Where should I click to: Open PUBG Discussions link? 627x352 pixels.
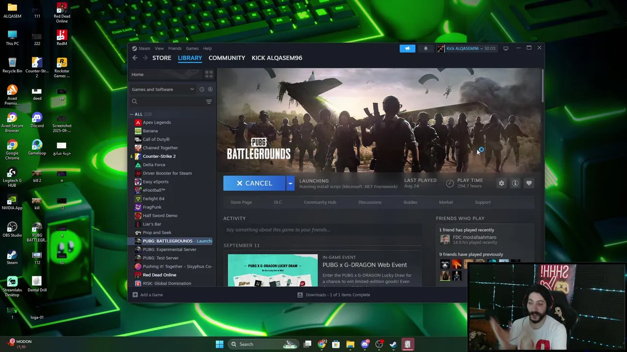(370, 202)
